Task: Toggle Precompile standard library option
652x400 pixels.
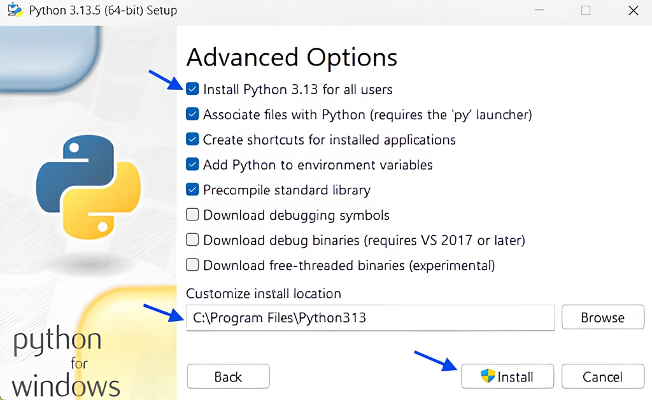Action: 192,190
